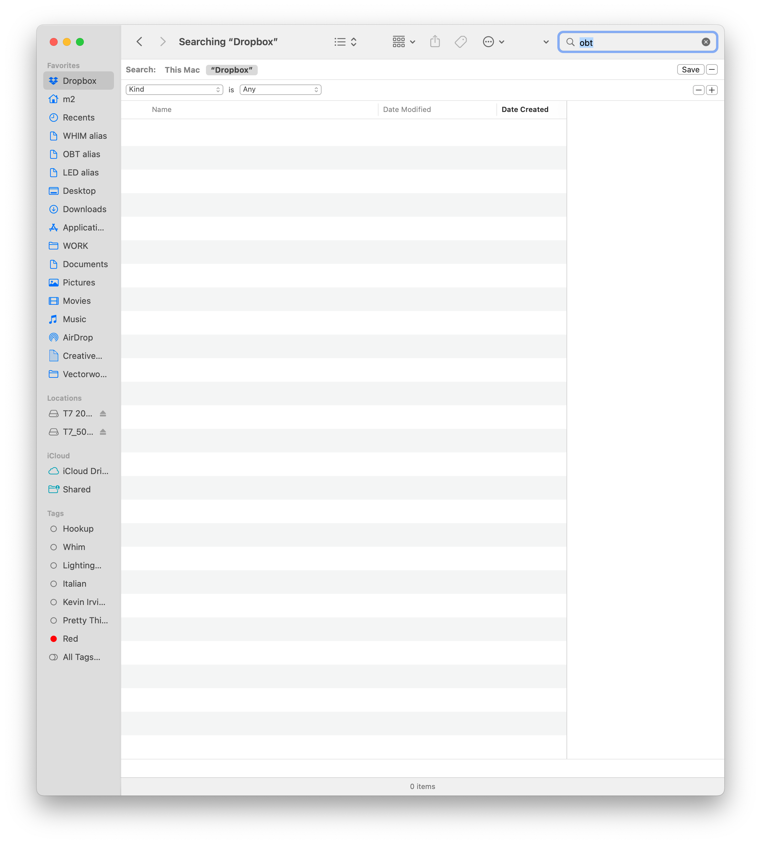Open Documents in sidebar
Viewport: 761px width, 844px height.
(x=79, y=264)
